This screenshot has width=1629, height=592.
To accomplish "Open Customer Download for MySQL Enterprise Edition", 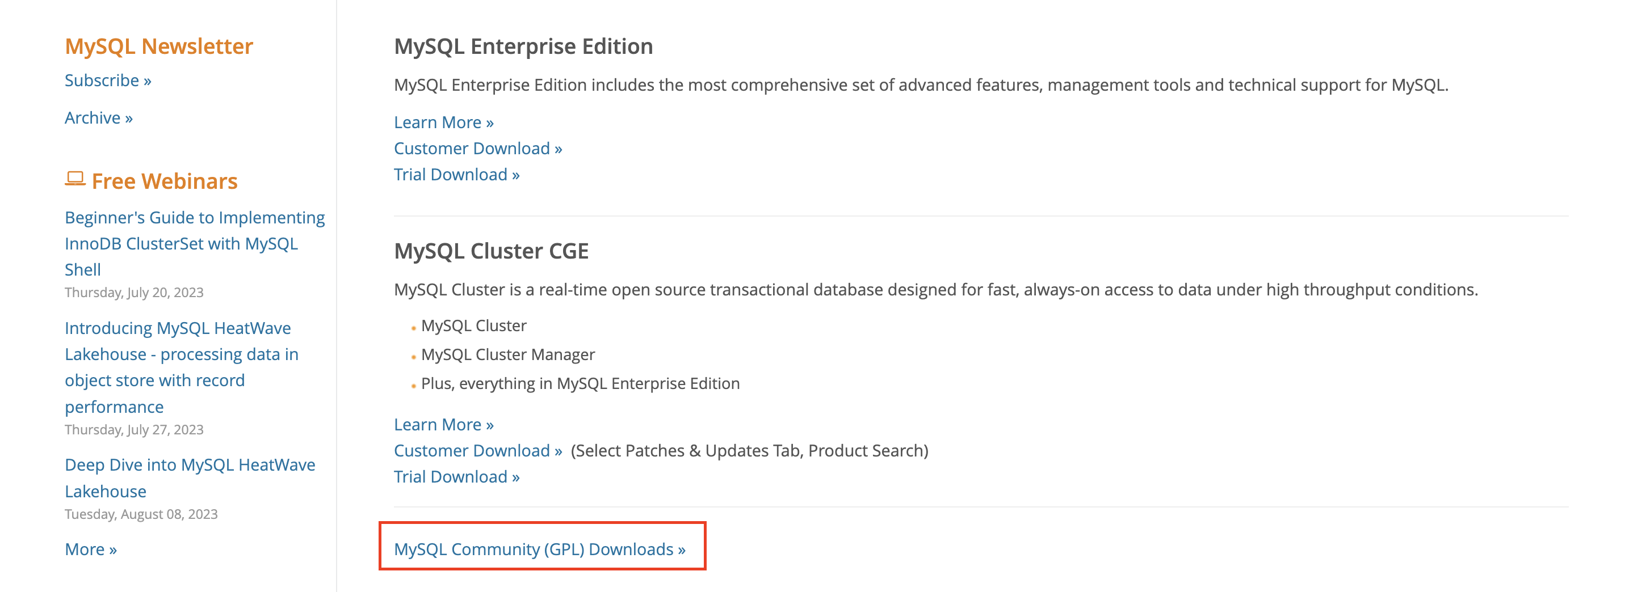I will [477, 149].
